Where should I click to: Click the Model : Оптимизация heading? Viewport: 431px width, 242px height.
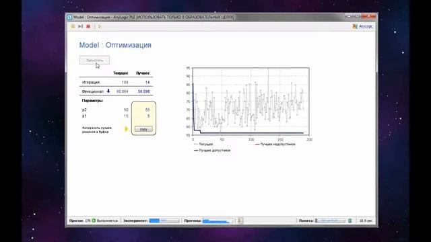click(x=115, y=45)
